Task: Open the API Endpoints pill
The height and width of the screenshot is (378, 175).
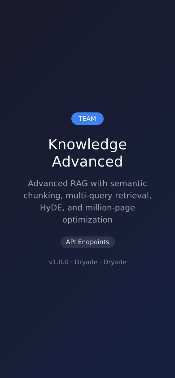Action: click(87, 242)
